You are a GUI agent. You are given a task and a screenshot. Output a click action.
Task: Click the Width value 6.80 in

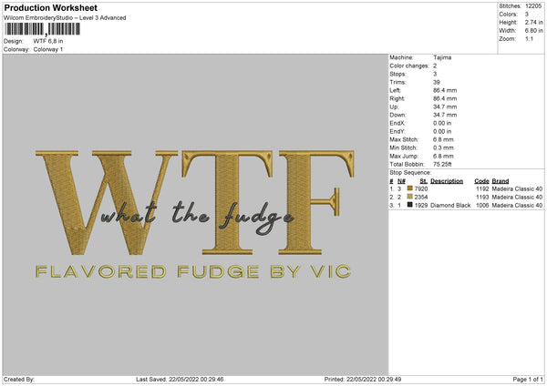[533, 31]
